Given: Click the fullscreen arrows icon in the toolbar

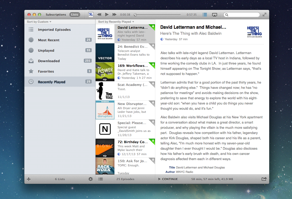Looking at the screenshot, I should pyautogui.click(x=265, y=15).
